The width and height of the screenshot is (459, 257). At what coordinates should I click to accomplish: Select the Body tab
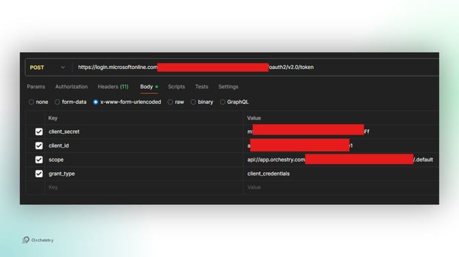(149, 87)
